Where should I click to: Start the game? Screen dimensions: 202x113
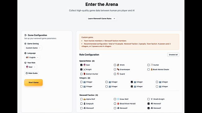point(34,82)
